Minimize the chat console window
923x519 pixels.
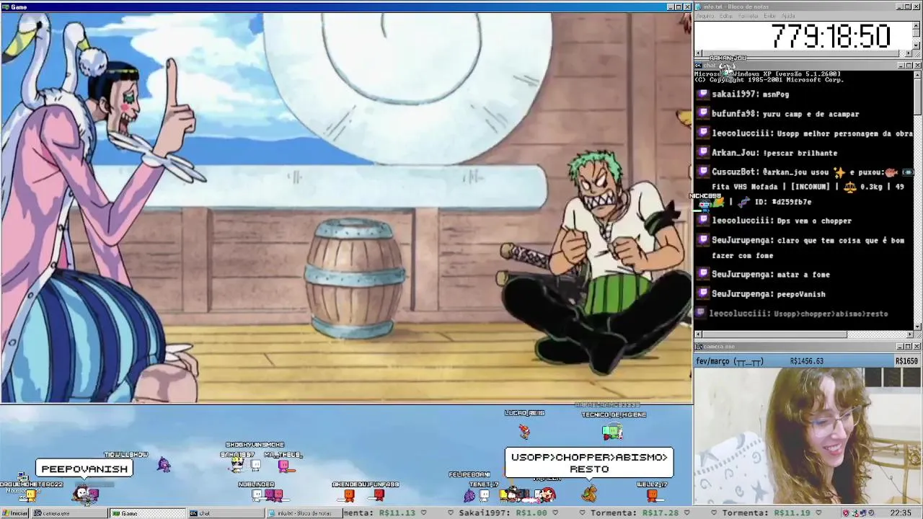click(x=900, y=66)
